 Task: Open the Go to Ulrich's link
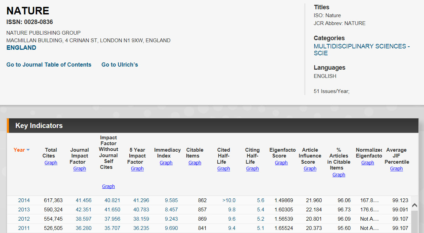click(120, 65)
